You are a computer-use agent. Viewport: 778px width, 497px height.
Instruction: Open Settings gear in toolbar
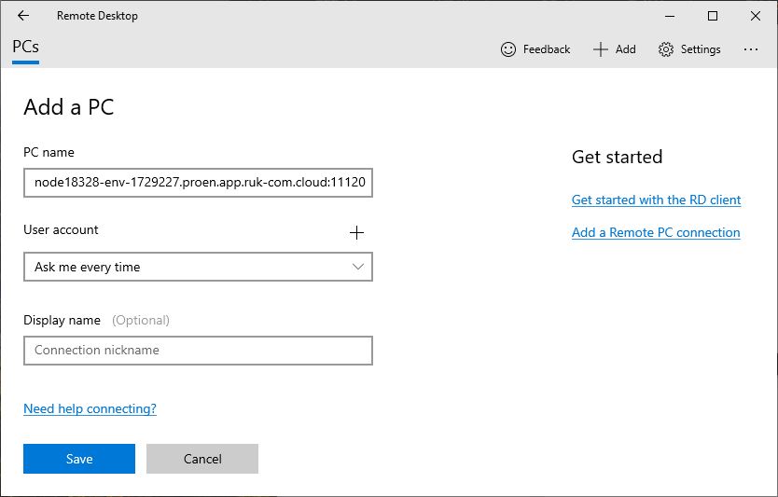(x=689, y=49)
